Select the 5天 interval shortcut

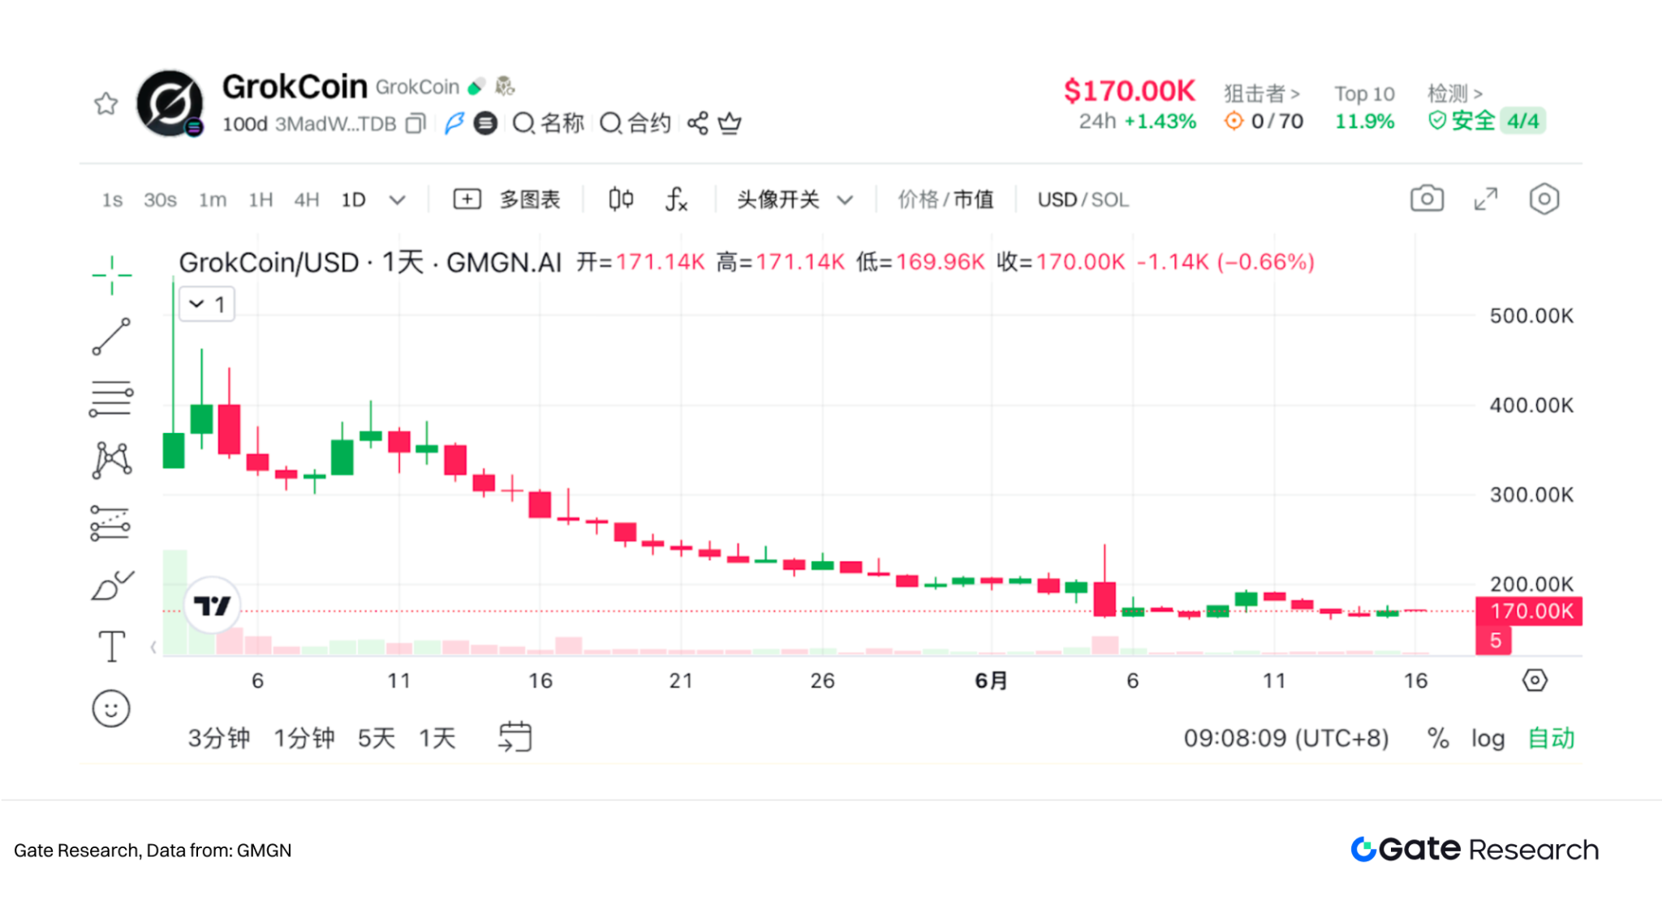(376, 739)
